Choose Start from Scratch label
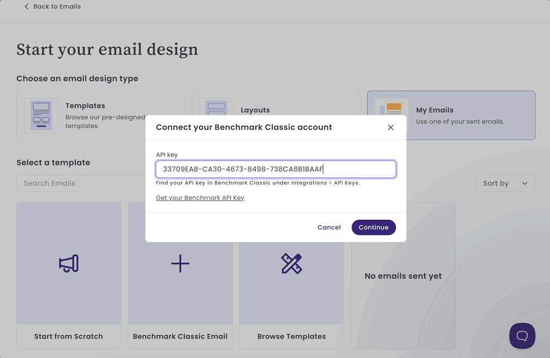The width and height of the screenshot is (550, 358). click(x=69, y=336)
